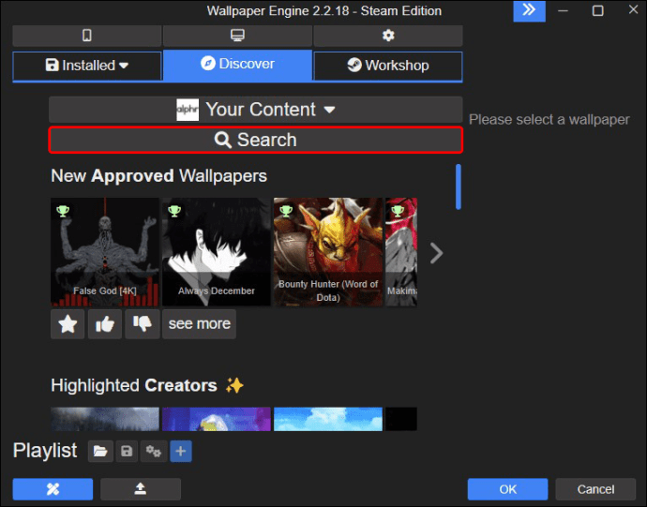
Task: Expand the Your Content dropdown
Action: coord(255,110)
